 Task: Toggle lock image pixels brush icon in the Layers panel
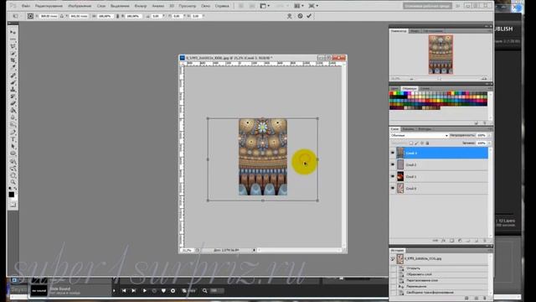click(416, 143)
